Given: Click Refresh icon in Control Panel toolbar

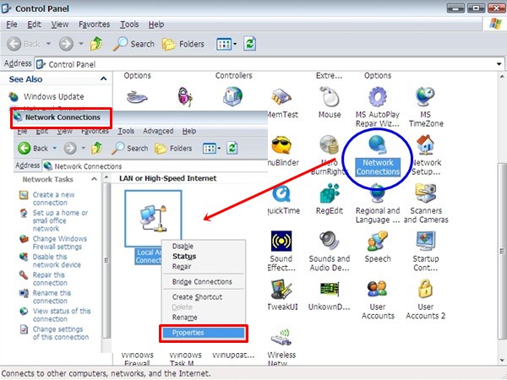Looking at the screenshot, I should coord(249,44).
